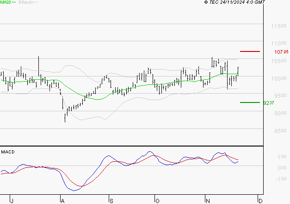Click the red 107.05 resistance line
The image size is (290, 204).
[250, 51]
